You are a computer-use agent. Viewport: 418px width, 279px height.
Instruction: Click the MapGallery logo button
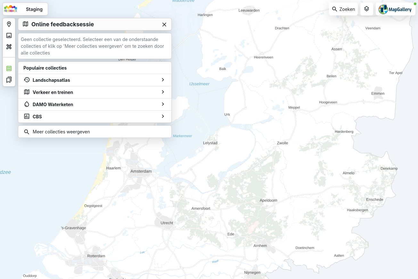395,9
